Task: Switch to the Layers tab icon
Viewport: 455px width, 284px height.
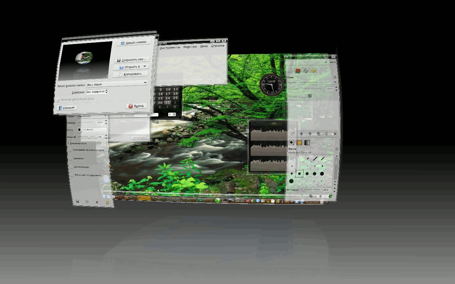Action: [x=290, y=71]
